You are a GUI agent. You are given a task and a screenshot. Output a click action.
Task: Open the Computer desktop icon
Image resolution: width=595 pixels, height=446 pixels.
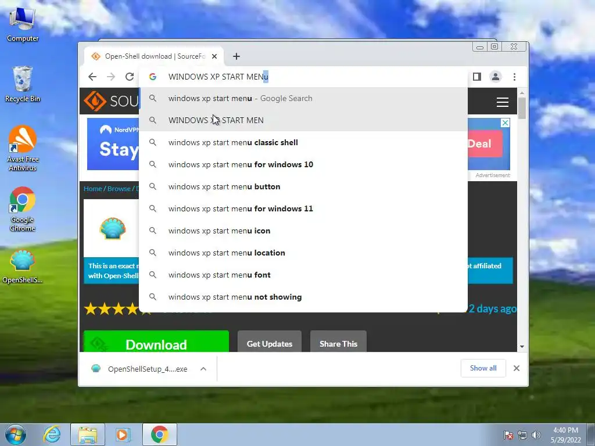click(x=23, y=24)
